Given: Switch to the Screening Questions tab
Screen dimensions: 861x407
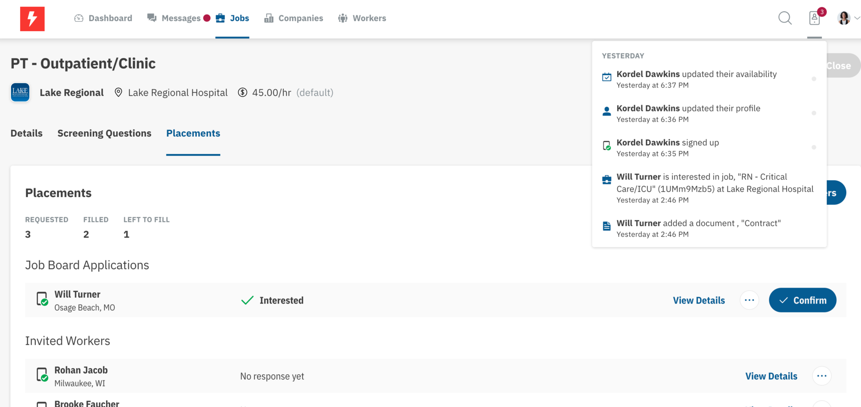Looking at the screenshot, I should 104,133.
